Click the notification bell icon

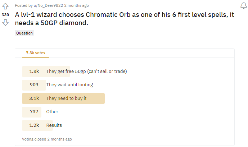click(243, 5)
